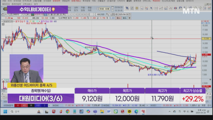Click the 종합 차트 shortcut button
The width and height of the screenshot is (213, 120).
pyautogui.click(x=90, y=9)
